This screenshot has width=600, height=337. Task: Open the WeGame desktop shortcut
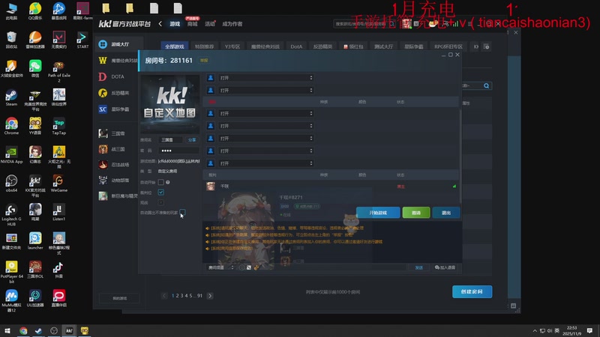click(58, 183)
